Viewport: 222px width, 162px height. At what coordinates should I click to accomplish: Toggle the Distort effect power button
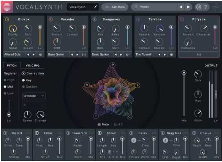tap(6, 133)
